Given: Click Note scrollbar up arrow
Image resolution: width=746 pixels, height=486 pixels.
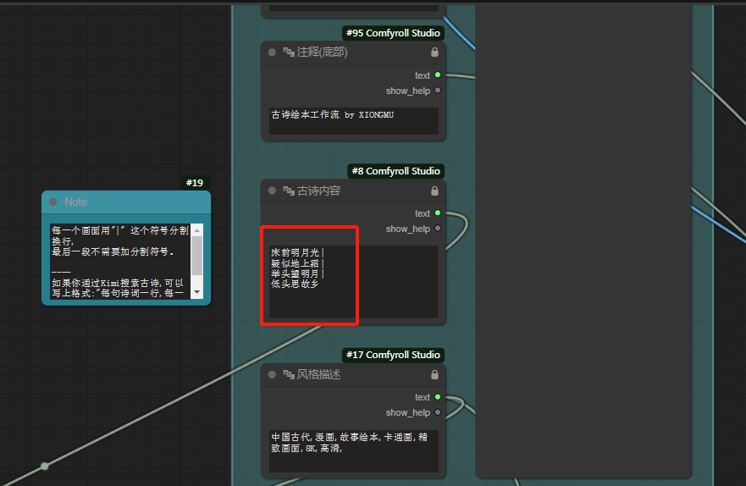Looking at the screenshot, I should (197, 230).
